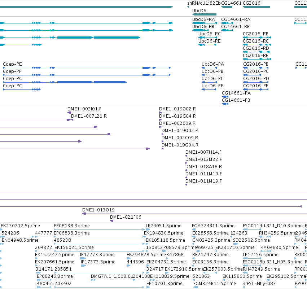
Task: Click the EP08138.3prime EST label
Action: tap(72, 226)
